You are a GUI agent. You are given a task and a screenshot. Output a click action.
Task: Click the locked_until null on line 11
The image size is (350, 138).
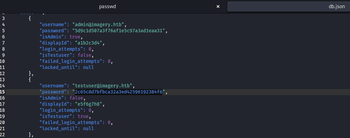tap(87, 67)
